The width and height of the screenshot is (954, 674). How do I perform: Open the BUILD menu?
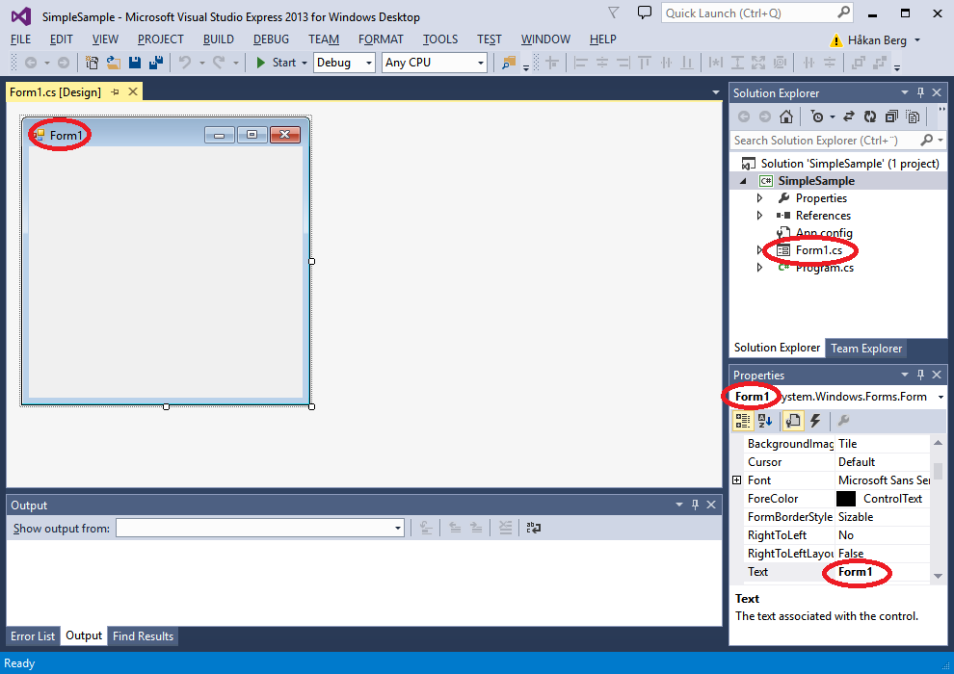coord(219,39)
